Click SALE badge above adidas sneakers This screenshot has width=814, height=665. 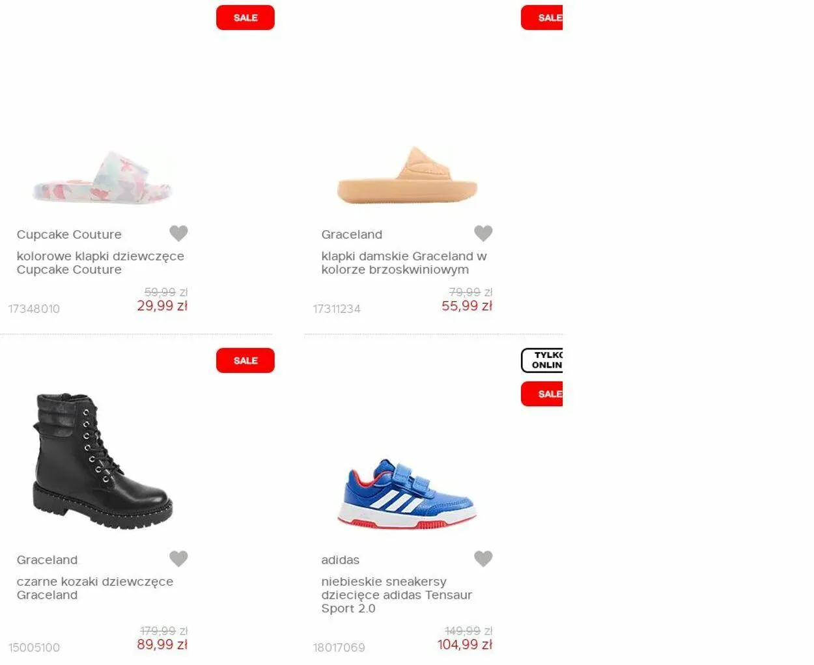click(x=542, y=394)
